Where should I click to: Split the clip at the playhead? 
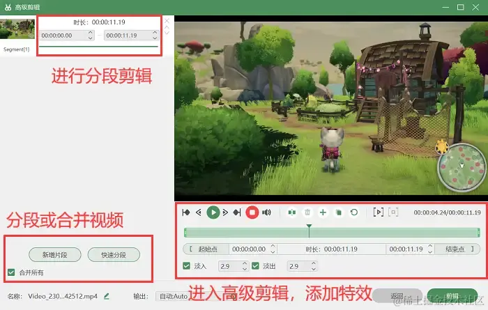click(x=292, y=212)
